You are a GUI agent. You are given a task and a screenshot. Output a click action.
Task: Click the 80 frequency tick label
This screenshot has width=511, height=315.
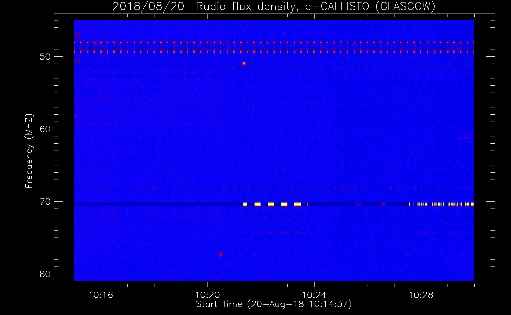(45, 274)
